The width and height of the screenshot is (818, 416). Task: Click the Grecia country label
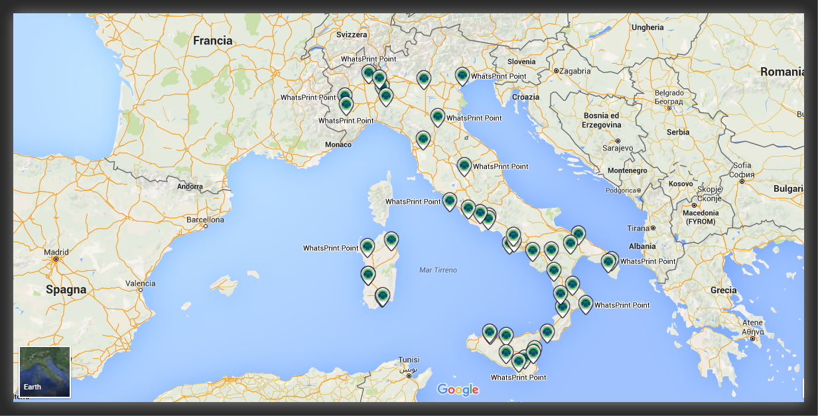point(724,290)
